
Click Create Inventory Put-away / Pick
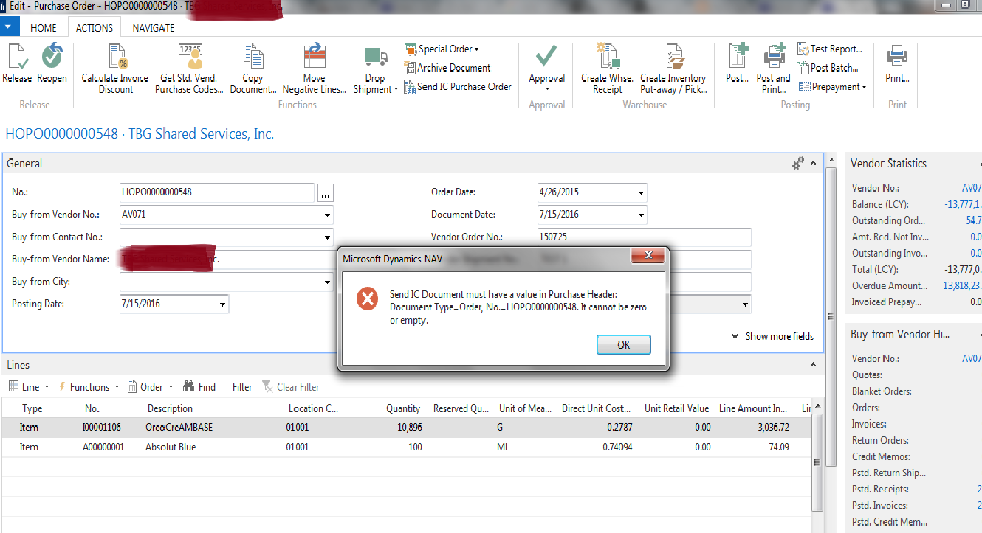(x=673, y=69)
